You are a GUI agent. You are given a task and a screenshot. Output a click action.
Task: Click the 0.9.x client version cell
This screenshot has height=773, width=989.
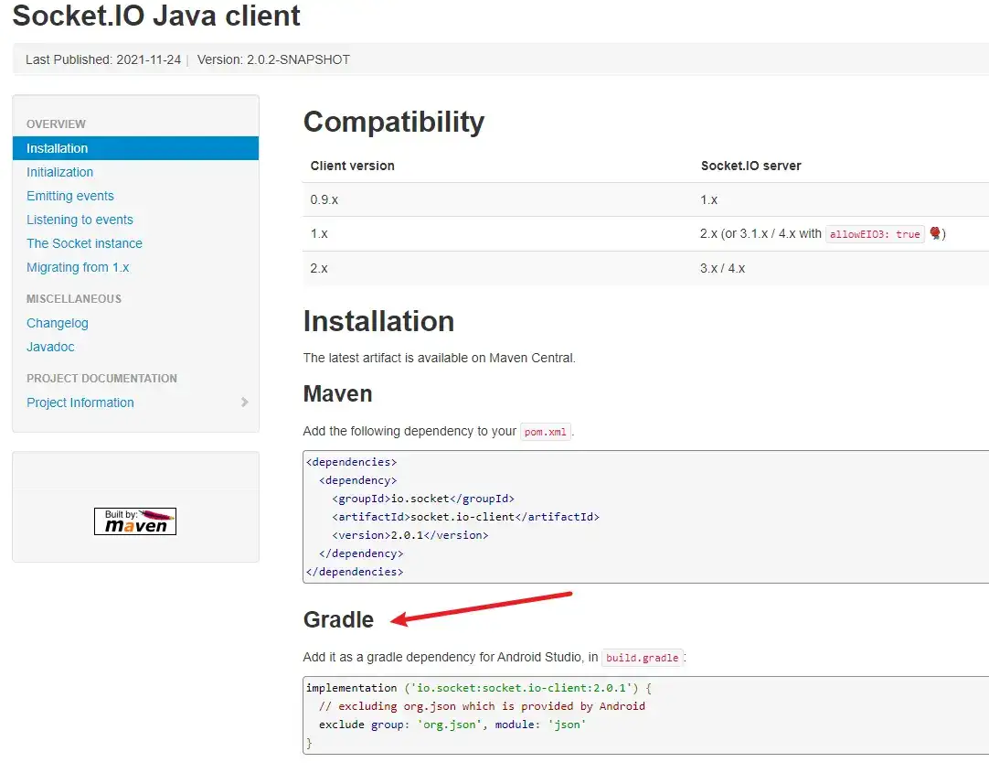(x=324, y=200)
